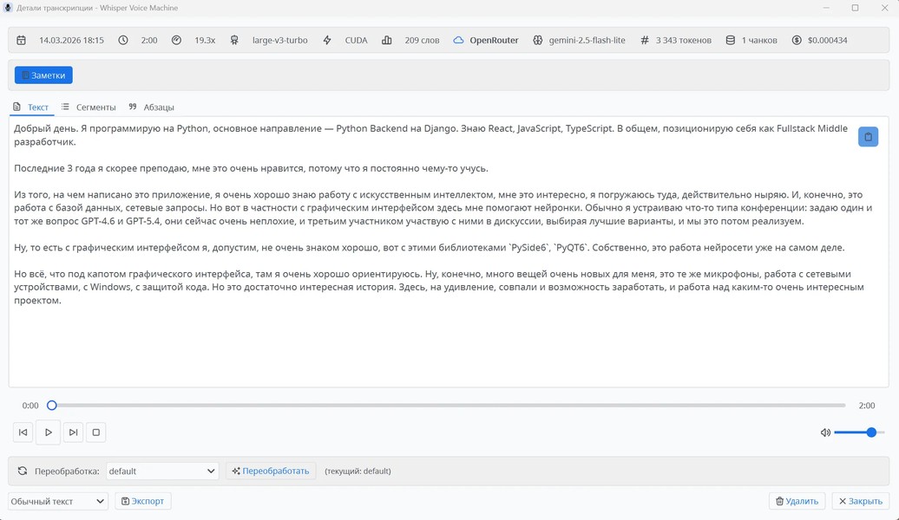Click the model icon beside large-v3-turbo
899x520 pixels.
click(x=234, y=40)
